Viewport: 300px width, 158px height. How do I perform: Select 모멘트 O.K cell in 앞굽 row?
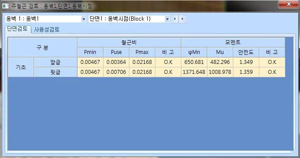pos(272,62)
